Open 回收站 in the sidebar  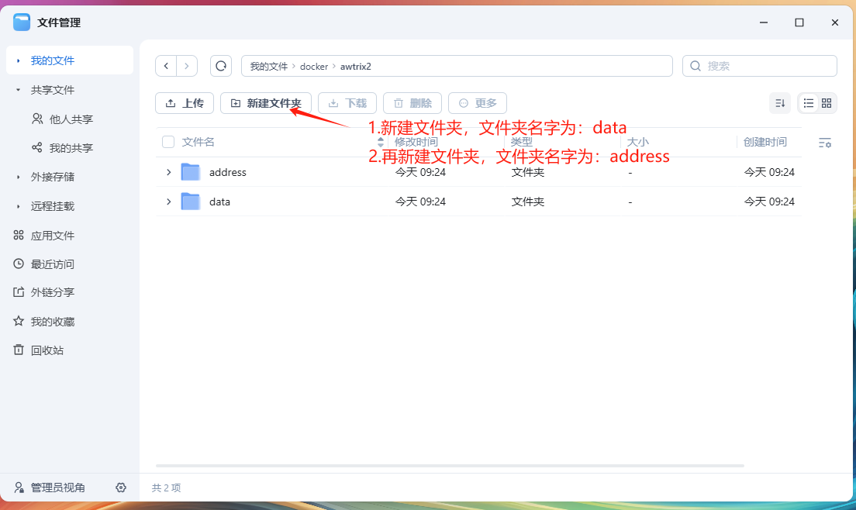click(x=47, y=350)
